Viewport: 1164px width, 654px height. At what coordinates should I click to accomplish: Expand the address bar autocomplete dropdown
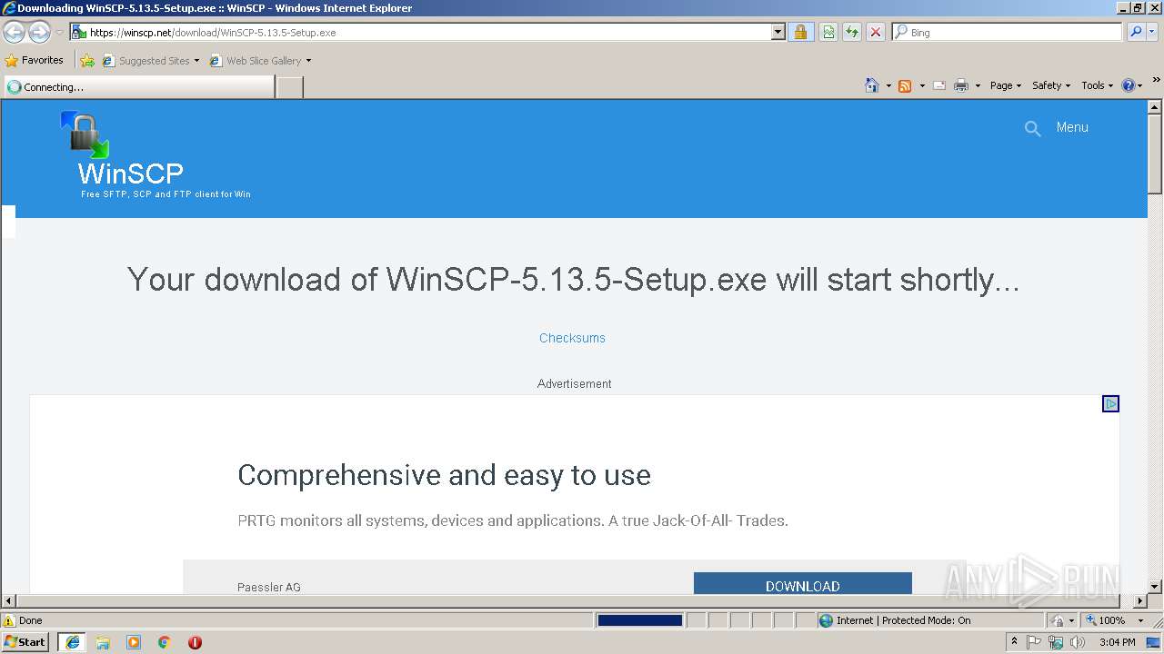pos(778,33)
